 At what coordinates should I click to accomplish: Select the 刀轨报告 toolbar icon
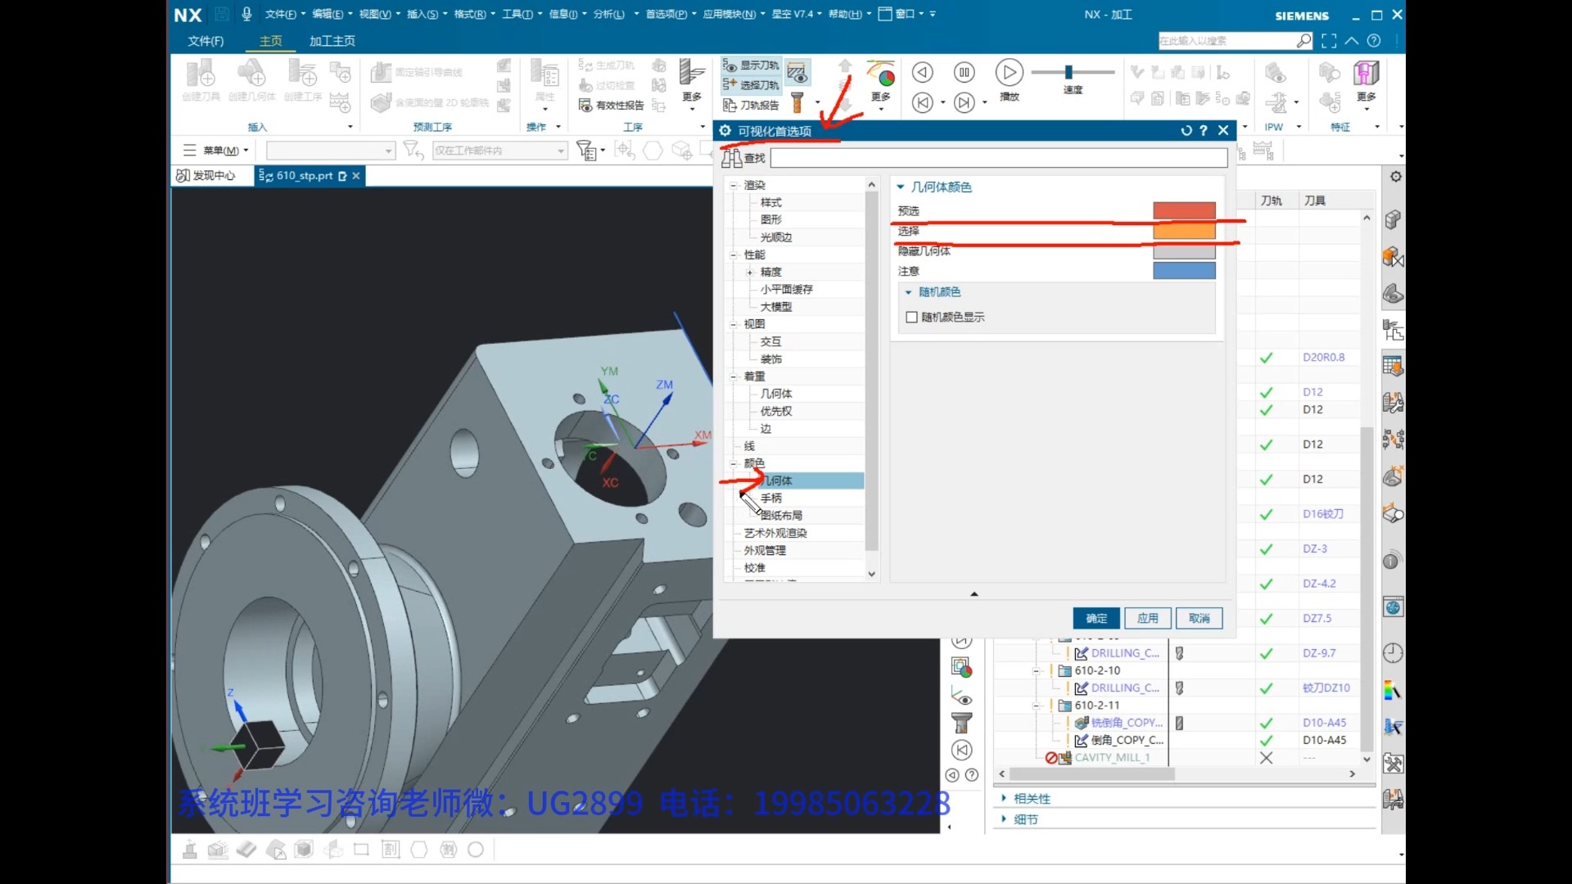click(x=752, y=106)
